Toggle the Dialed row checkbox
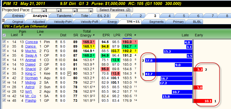 pyautogui.click(x=4, y=64)
